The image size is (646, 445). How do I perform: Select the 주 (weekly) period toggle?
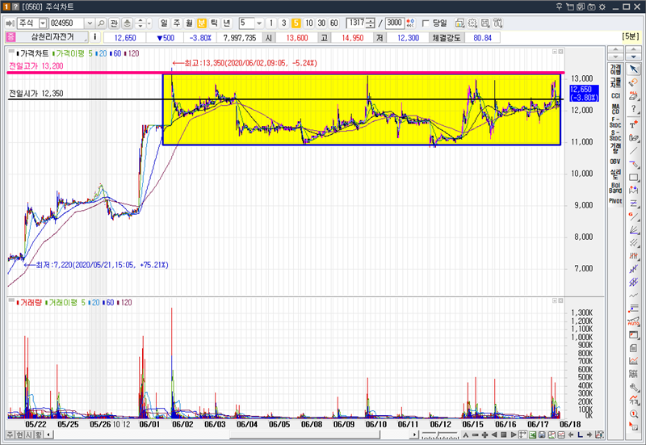[176, 23]
